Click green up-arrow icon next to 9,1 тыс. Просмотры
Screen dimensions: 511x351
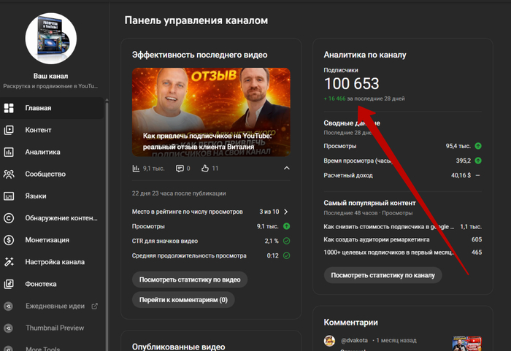pos(286,226)
